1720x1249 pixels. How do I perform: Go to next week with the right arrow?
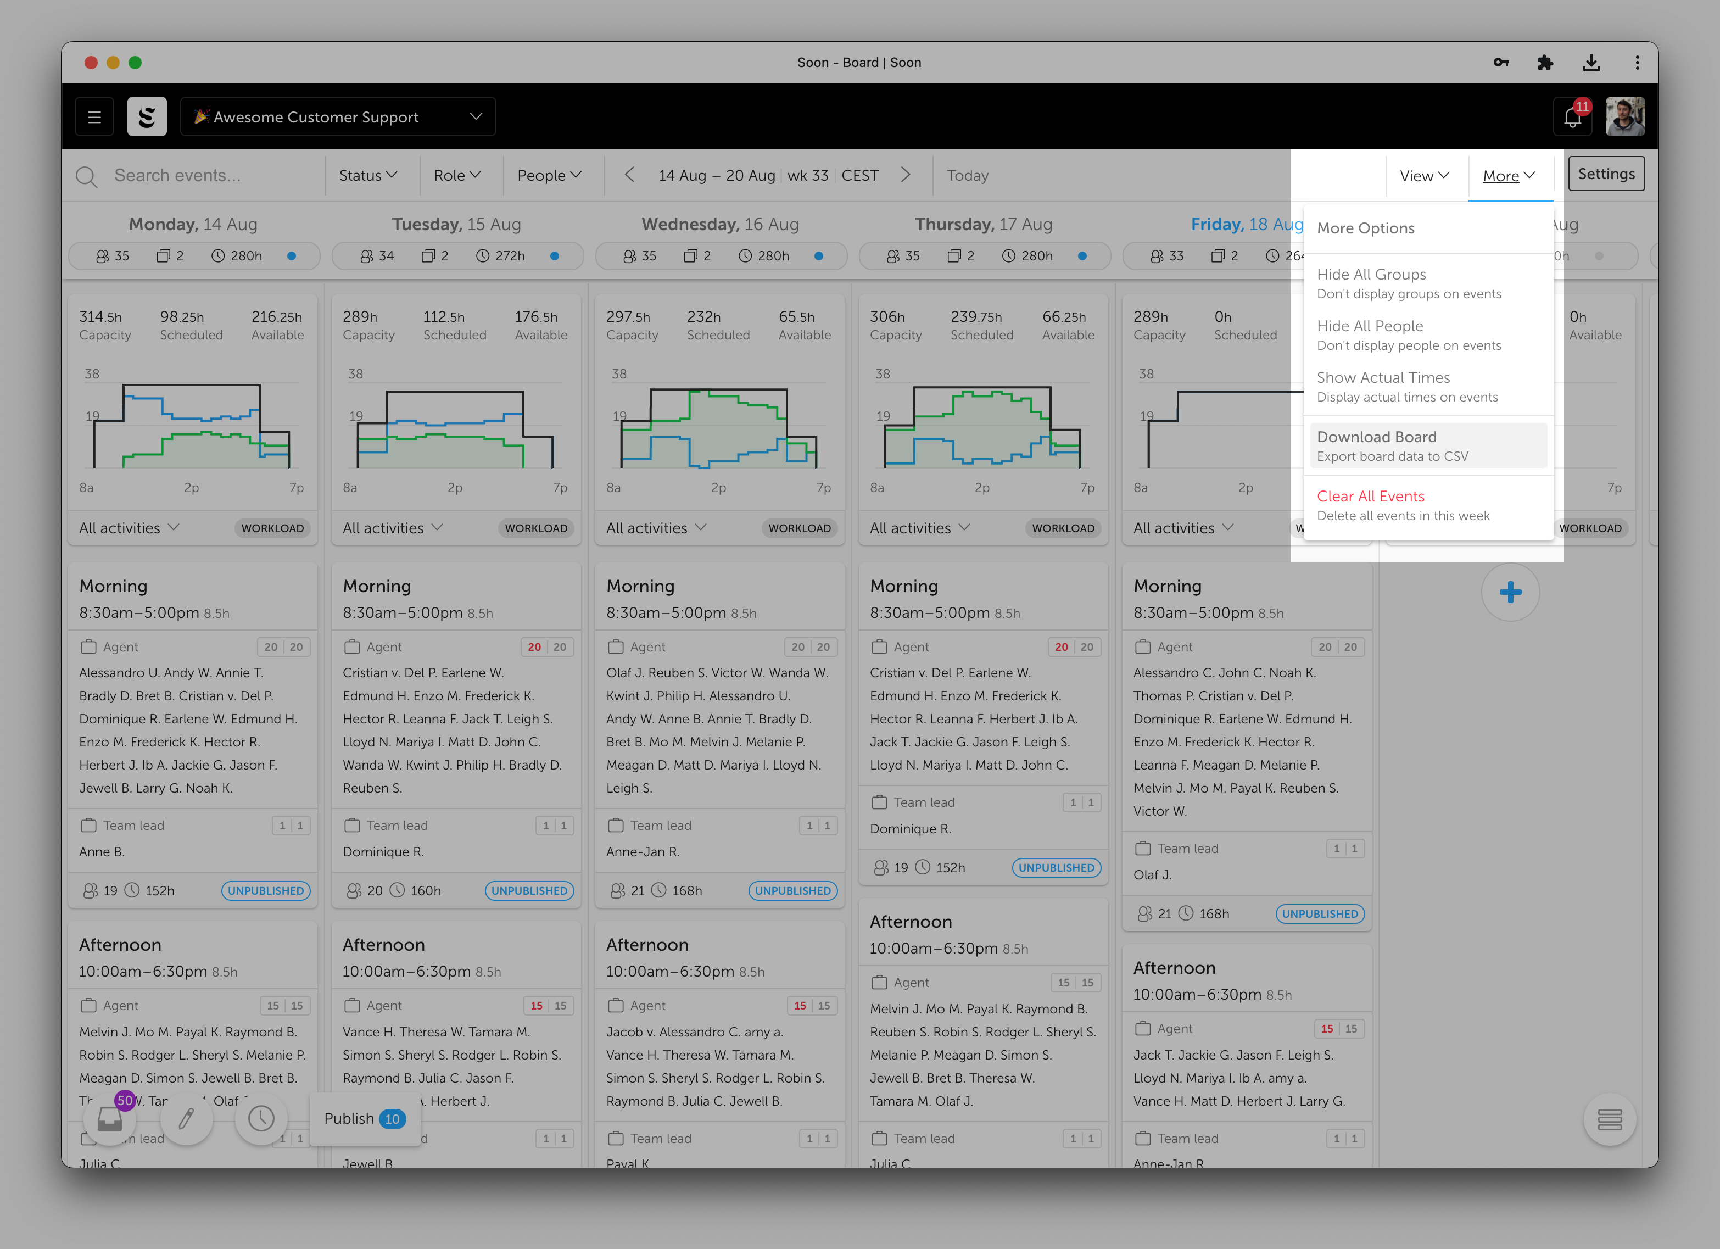coord(906,175)
